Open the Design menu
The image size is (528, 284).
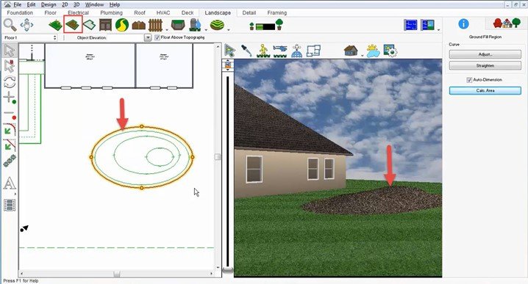49,4
